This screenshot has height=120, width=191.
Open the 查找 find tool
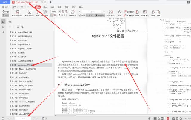click(x=158, y=13)
